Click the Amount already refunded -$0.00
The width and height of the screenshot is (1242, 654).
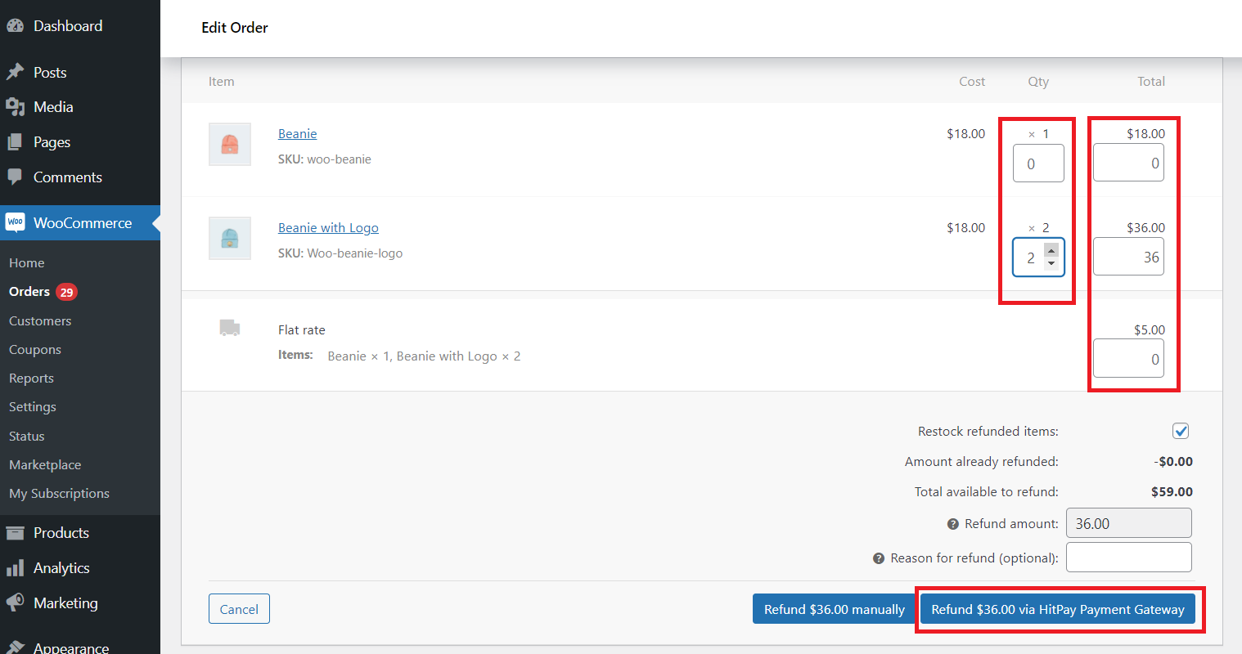tap(1173, 462)
